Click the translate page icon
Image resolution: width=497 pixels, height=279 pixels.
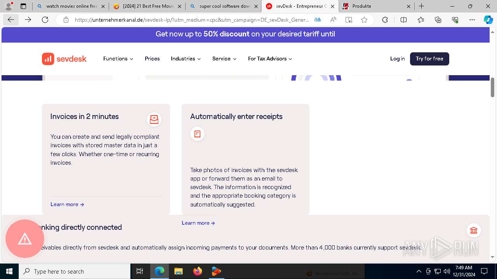[318, 20]
